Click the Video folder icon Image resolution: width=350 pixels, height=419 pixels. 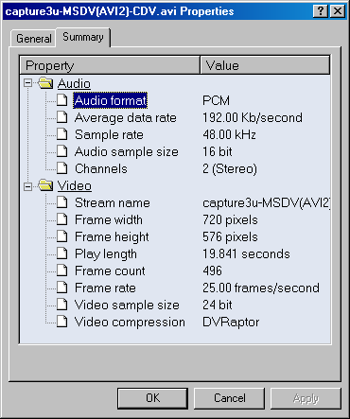click(45, 185)
